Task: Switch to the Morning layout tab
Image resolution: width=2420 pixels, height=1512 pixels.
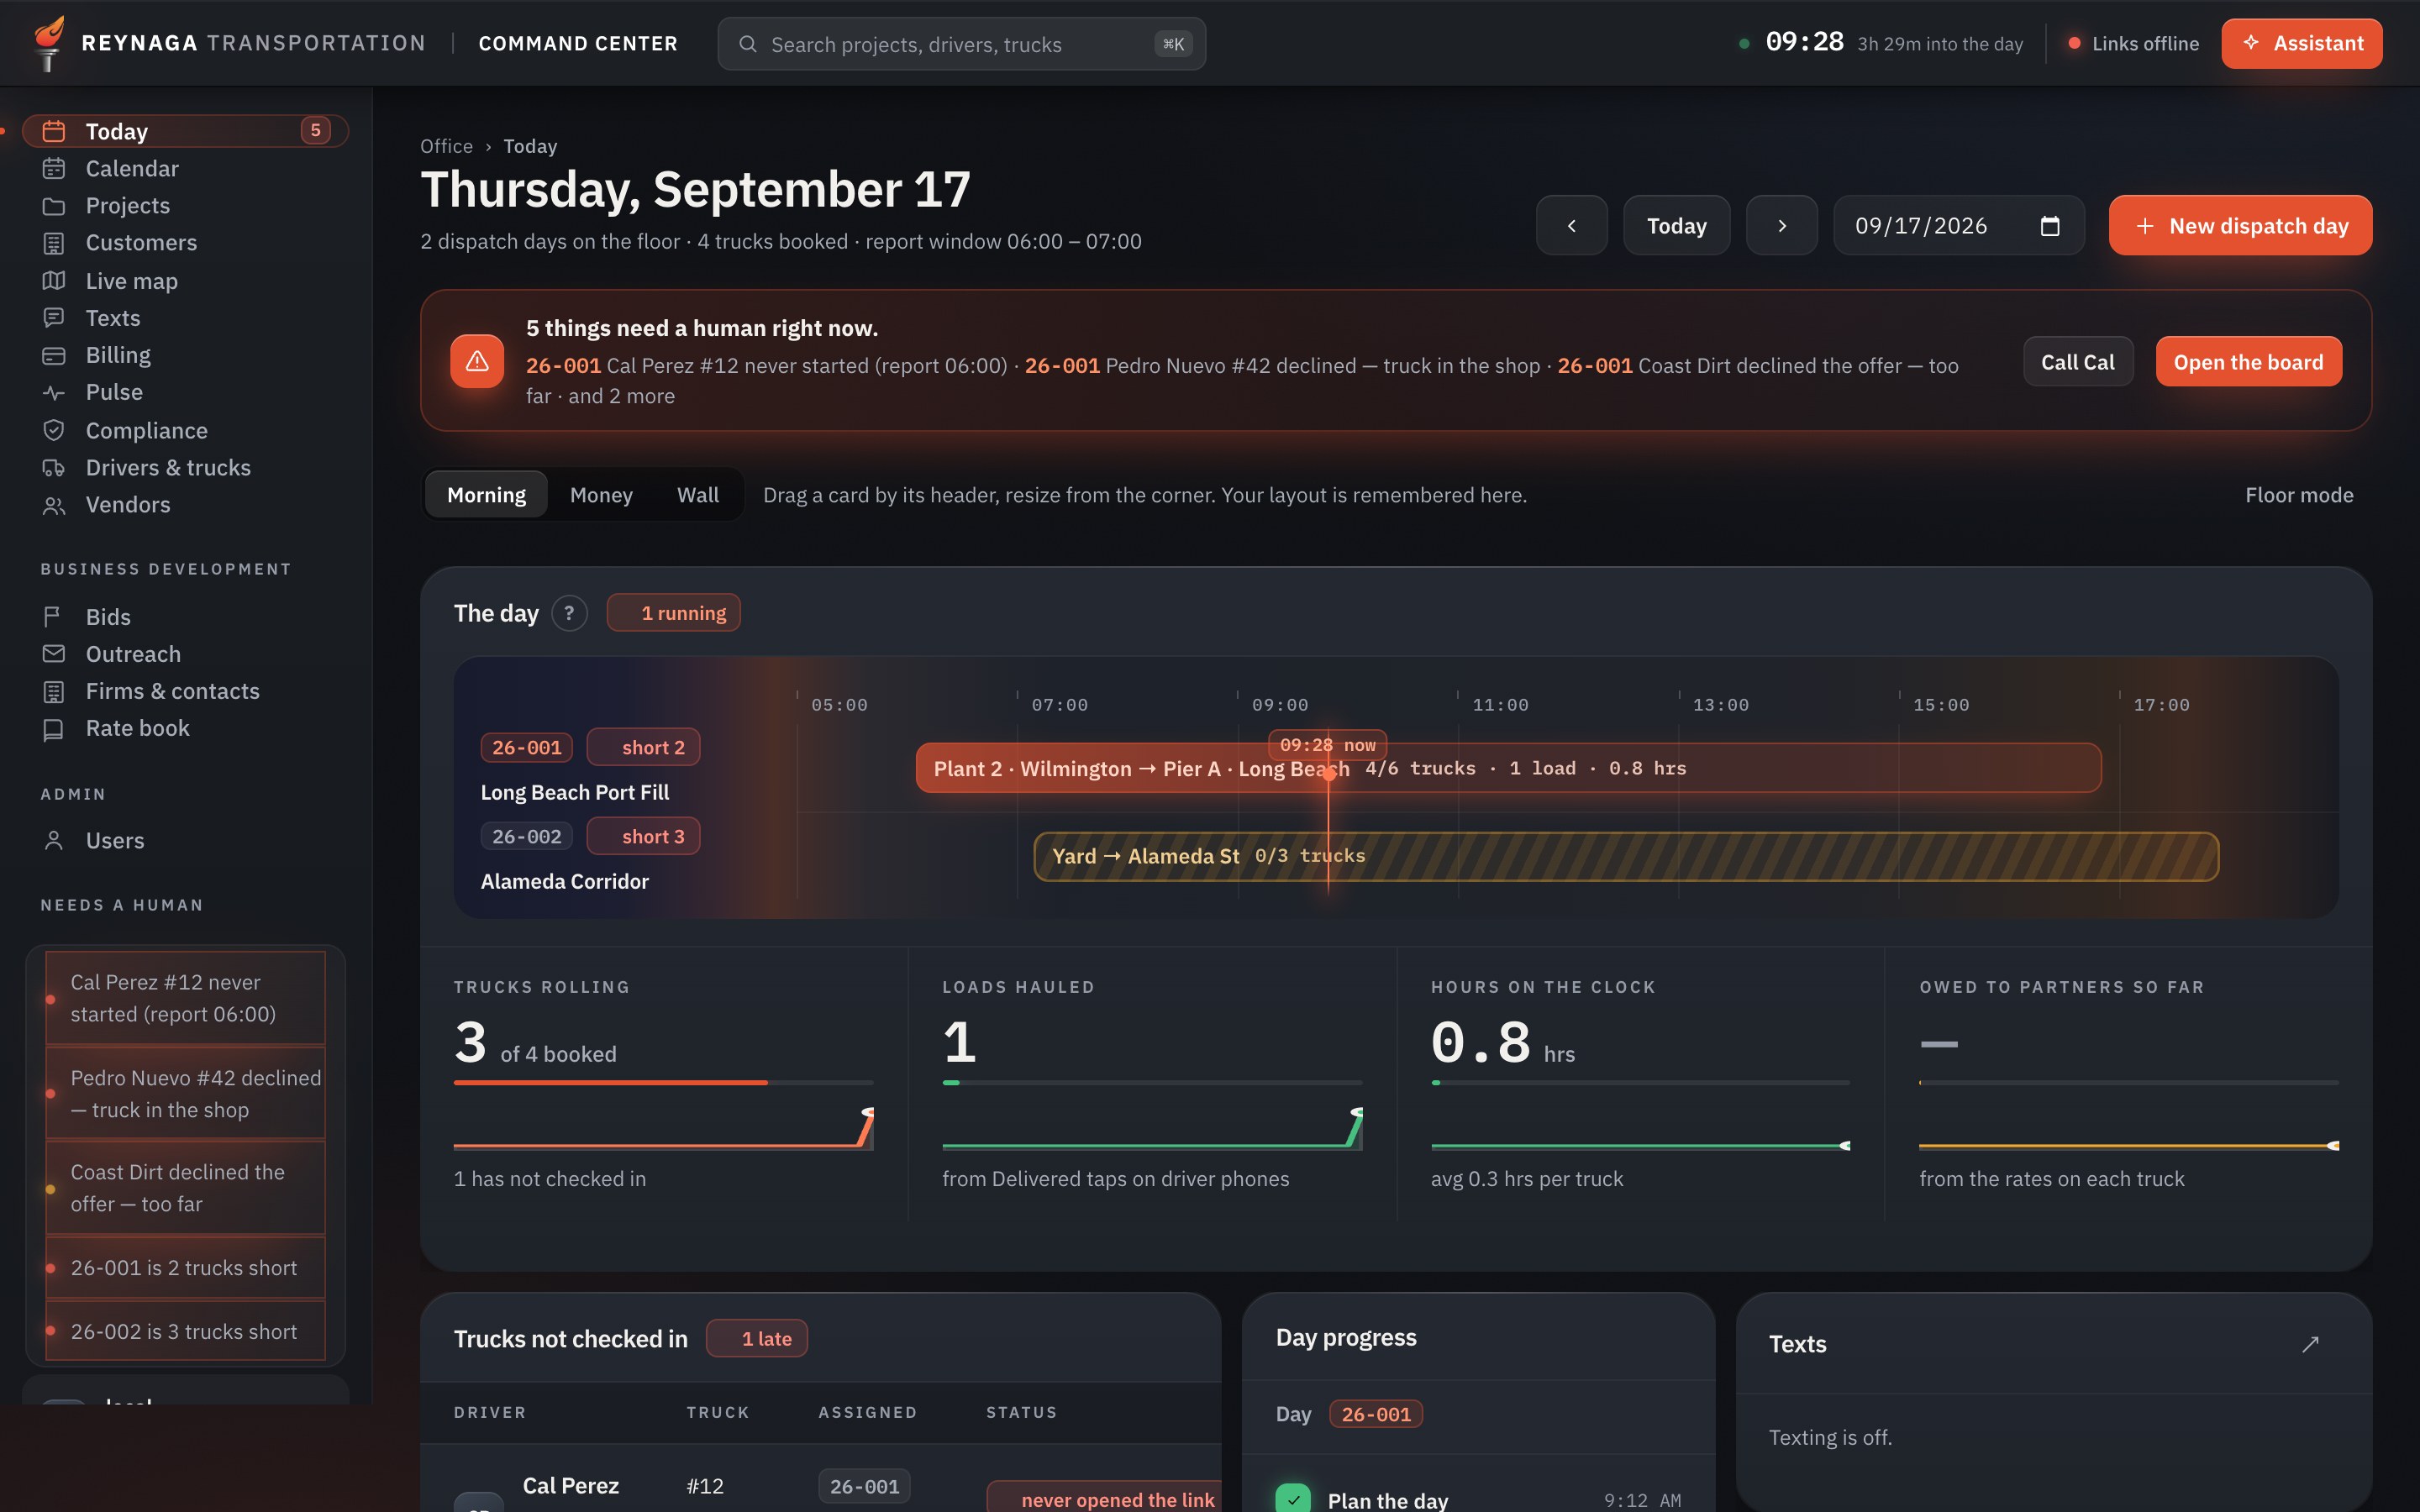Action: 486,494
